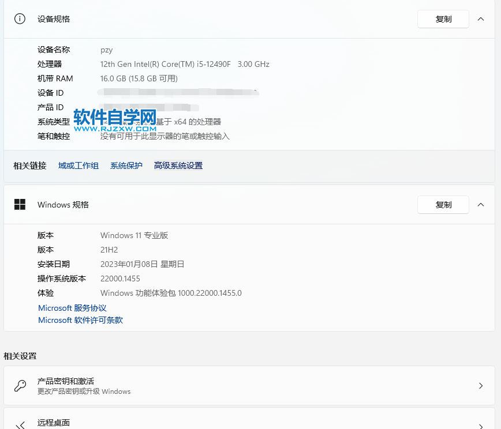This screenshot has height=429, width=501.
Task: Click the 相关设置 heading
Action: [20, 356]
